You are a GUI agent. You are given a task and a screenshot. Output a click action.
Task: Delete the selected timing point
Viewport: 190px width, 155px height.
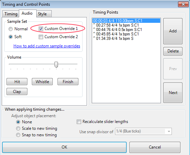[x=173, y=51]
